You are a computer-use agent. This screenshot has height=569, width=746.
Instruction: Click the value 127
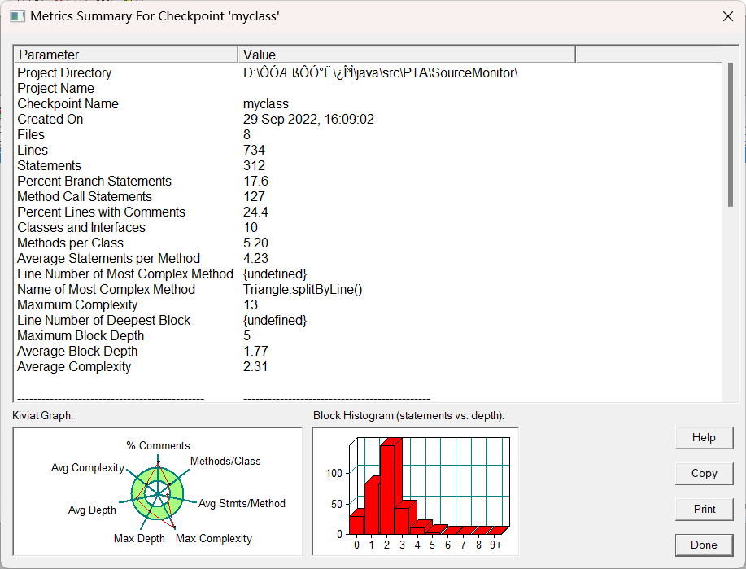pyautogui.click(x=254, y=197)
